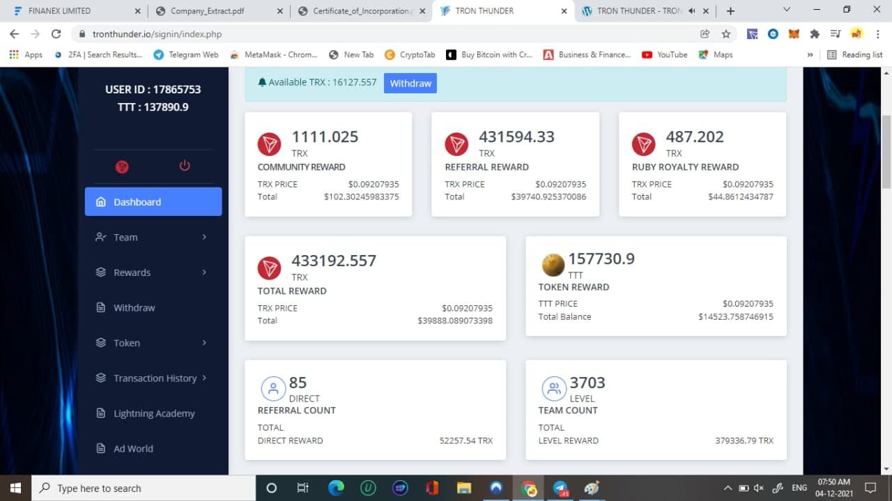Click the TRX icon on Community Reward card
This screenshot has width=892, height=501.
pyautogui.click(x=269, y=144)
